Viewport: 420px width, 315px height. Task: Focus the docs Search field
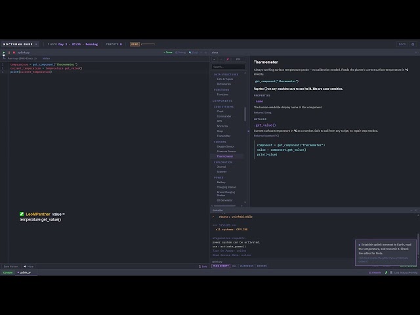point(228,67)
